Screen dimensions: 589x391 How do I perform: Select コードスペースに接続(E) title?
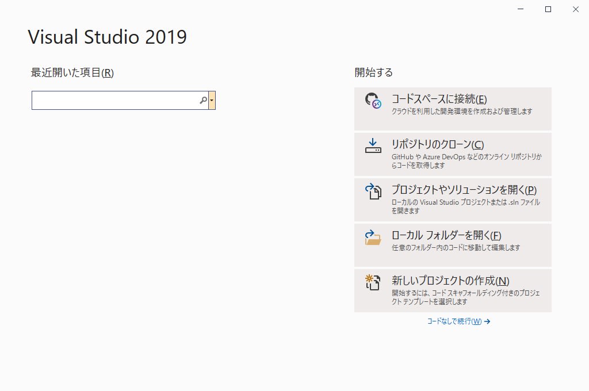tap(439, 99)
